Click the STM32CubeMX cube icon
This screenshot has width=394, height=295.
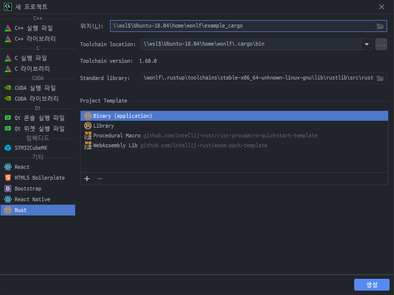(x=8, y=148)
